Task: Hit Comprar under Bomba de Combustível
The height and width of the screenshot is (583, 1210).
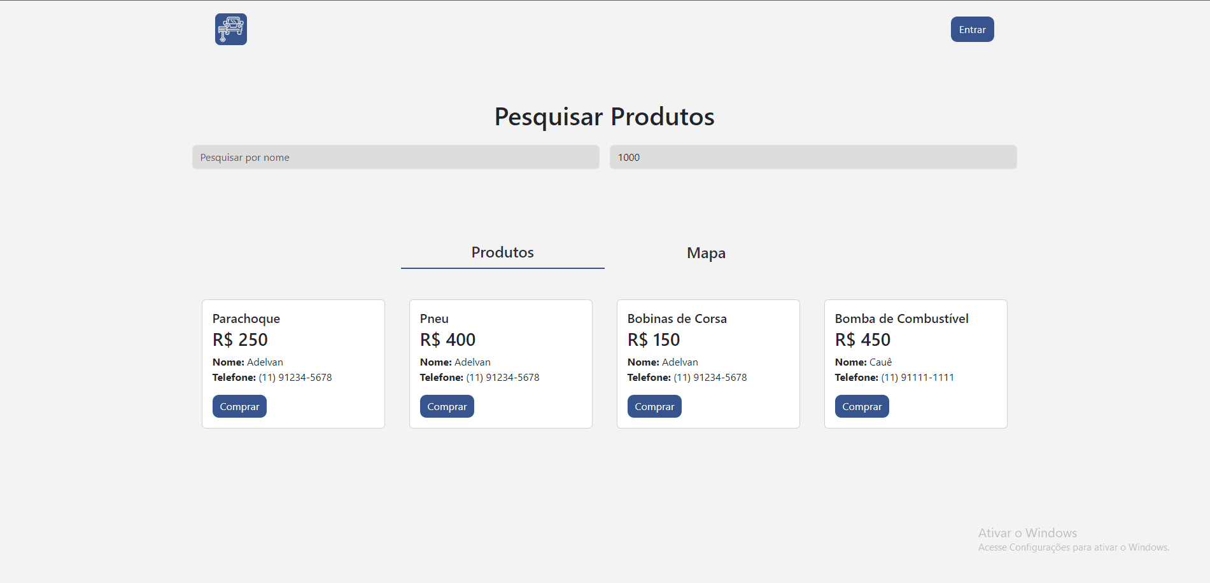Action: pos(862,406)
